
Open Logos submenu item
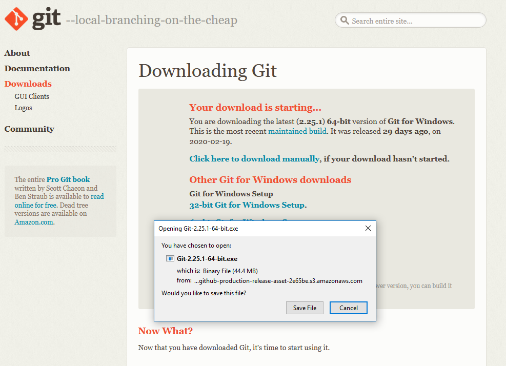tap(23, 108)
